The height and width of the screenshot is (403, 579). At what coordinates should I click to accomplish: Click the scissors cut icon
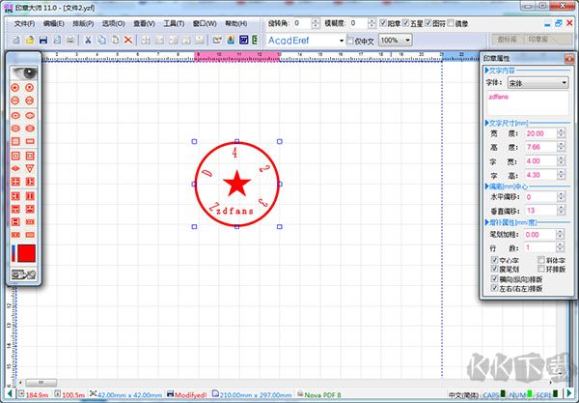pyautogui.click(x=88, y=40)
